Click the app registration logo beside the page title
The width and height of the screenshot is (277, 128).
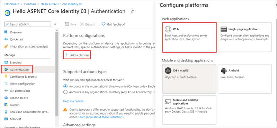coord(8,13)
